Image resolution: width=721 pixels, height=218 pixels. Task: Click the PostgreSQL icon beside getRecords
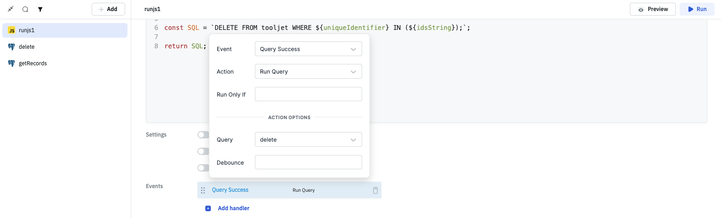tap(12, 63)
